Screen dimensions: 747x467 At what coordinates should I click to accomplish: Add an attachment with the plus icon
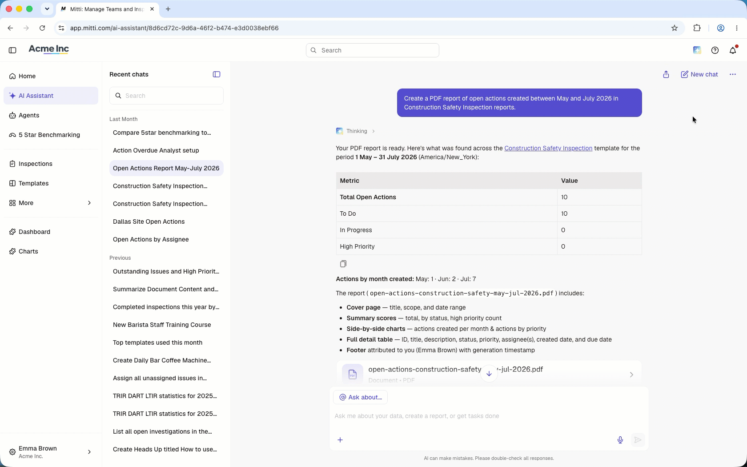click(340, 440)
